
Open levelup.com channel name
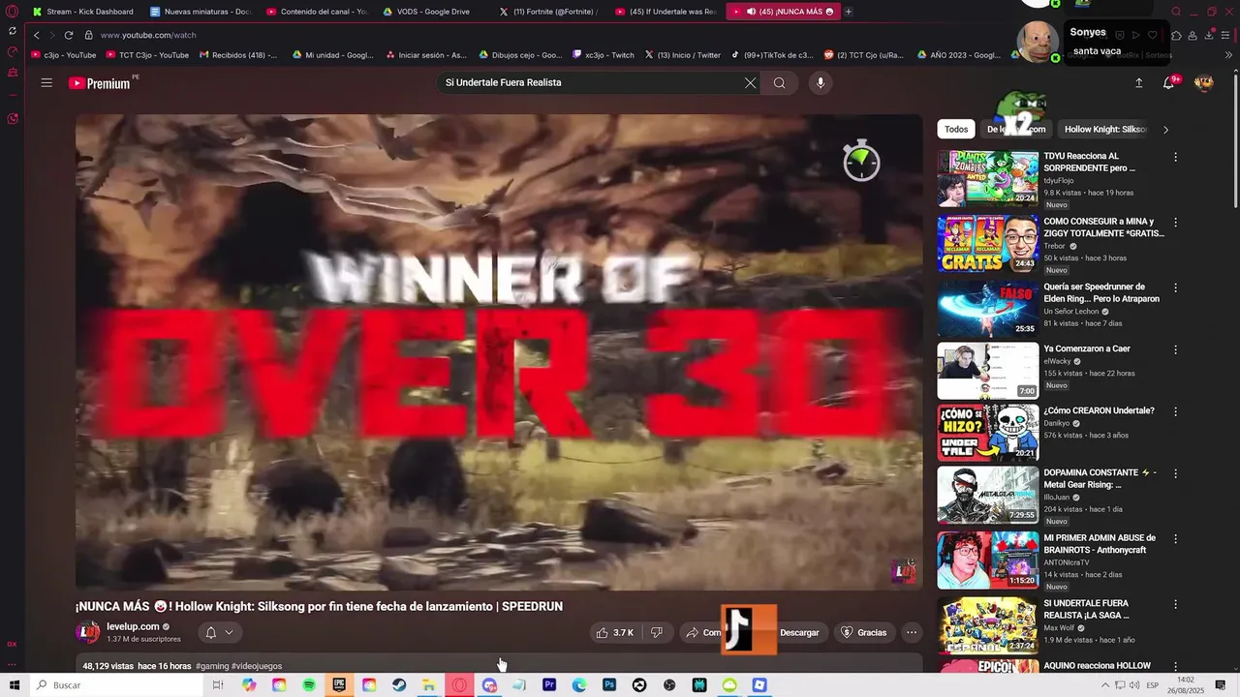[133, 626]
